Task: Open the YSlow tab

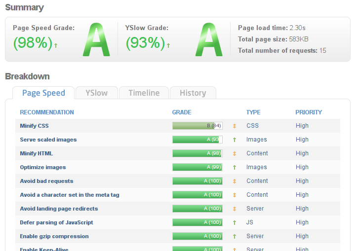Action: click(x=97, y=93)
